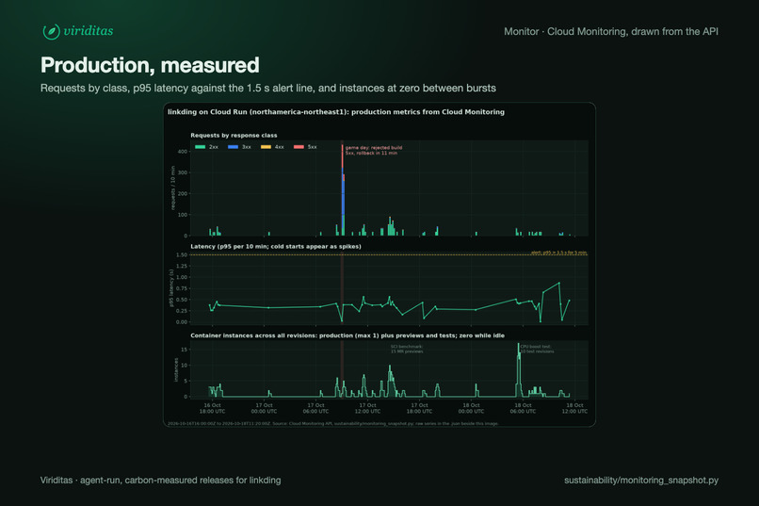Click the '18 Oct 06:00 UTC' axis label
The height and width of the screenshot is (506, 759).
pos(523,408)
